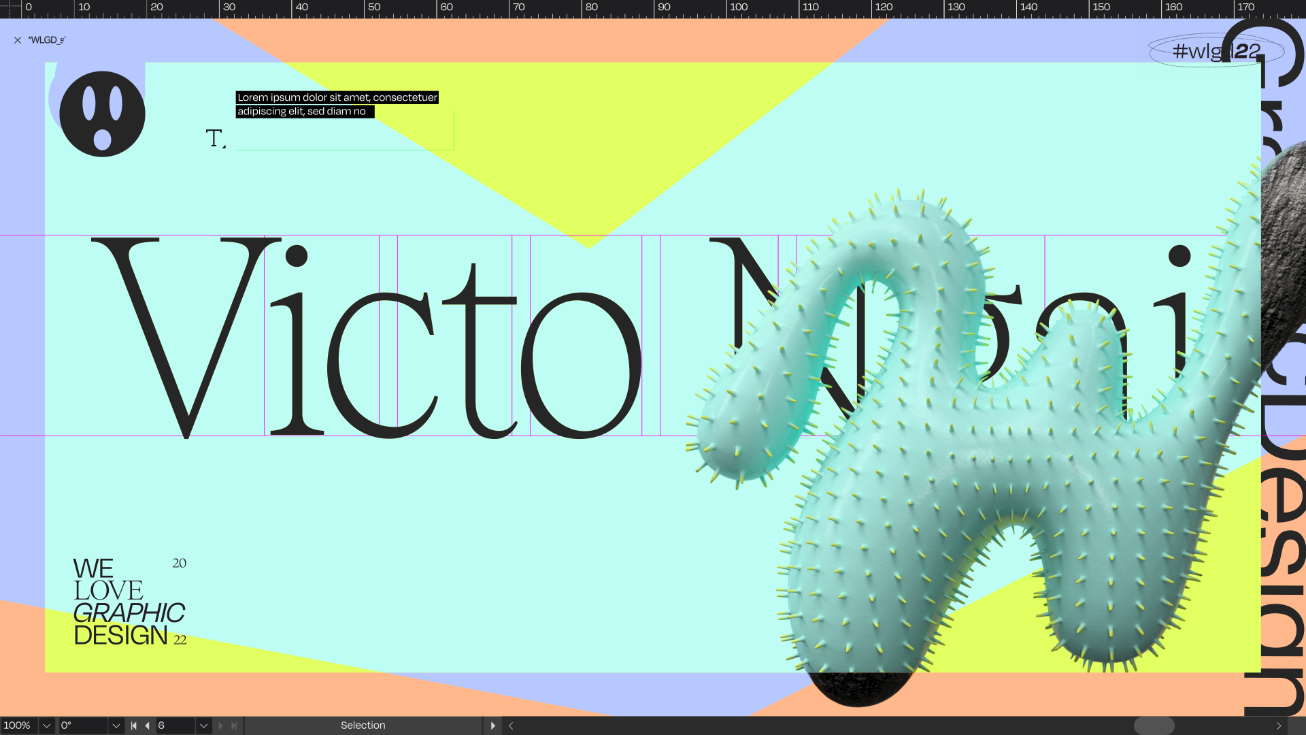Go to the previous page arrow
Viewport: 1306px width, 735px height.
point(148,725)
